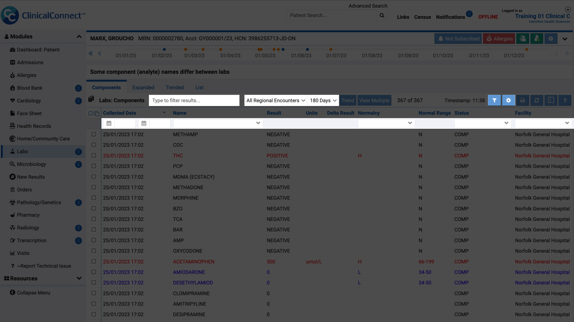This screenshot has height=322, width=574.
Task: Open the red Allergies button
Action: coord(499,39)
